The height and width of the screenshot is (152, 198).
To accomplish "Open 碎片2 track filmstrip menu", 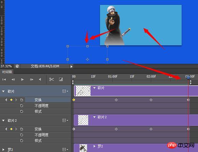I will coord(65,120).
